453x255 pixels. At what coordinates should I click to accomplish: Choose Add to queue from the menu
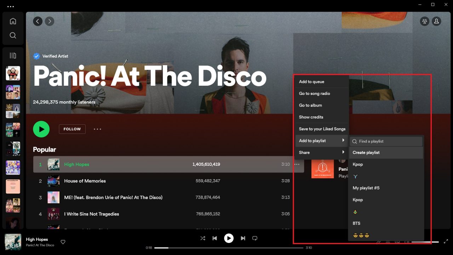click(x=311, y=81)
